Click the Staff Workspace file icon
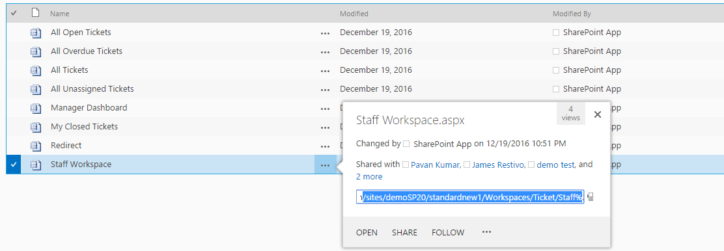724x251 pixels. (36, 165)
